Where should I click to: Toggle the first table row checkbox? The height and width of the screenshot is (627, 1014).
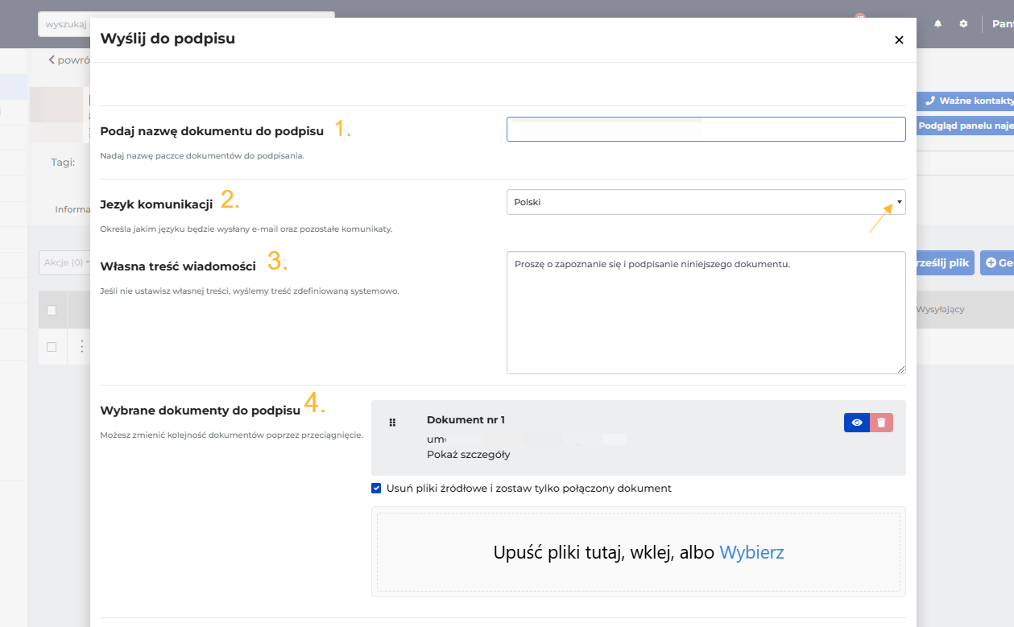coord(52,347)
